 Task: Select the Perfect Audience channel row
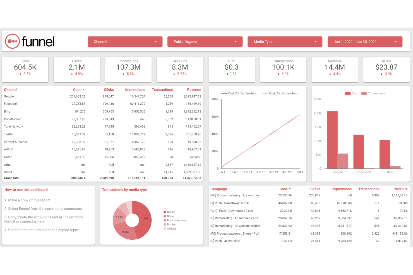tap(102, 142)
